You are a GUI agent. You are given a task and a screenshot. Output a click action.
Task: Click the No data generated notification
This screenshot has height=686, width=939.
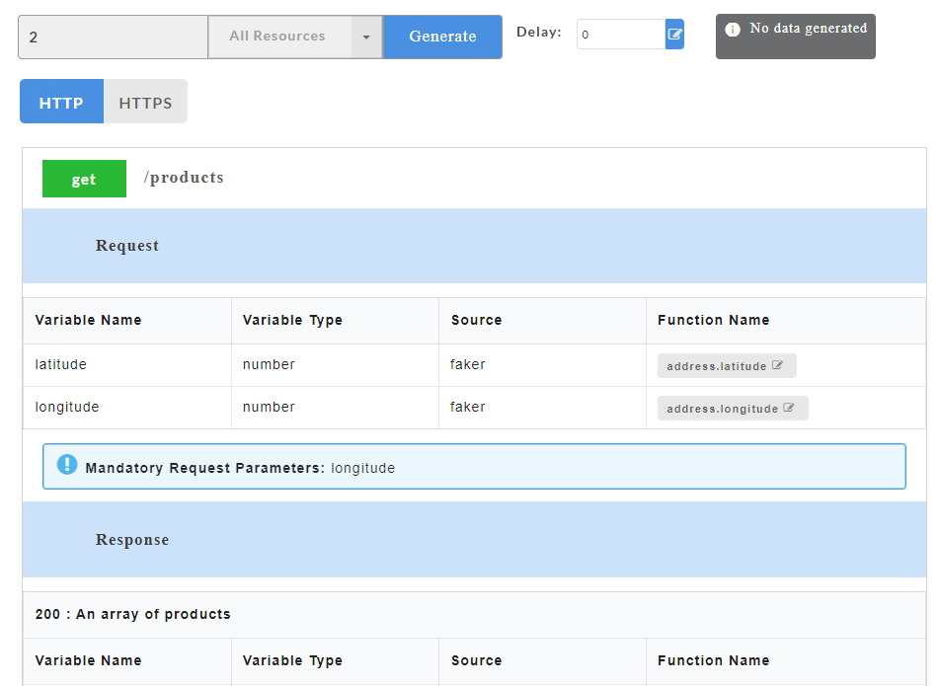pyautogui.click(x=795, y=37)
